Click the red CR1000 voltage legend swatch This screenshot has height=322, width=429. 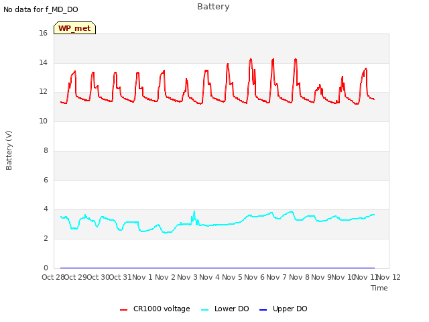(x=123, y=310)
